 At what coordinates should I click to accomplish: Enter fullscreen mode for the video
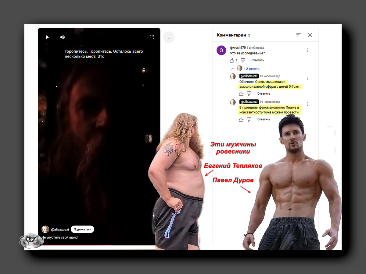(x=152, y=37)
